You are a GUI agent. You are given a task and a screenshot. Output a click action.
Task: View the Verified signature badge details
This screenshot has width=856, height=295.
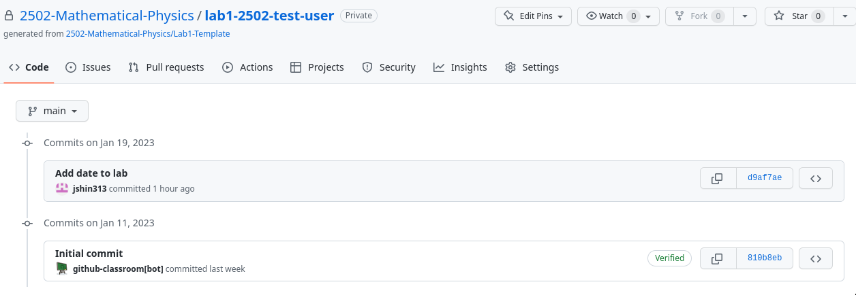[x=669, y=258]
